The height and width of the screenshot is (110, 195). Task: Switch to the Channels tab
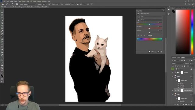[174, 57]
